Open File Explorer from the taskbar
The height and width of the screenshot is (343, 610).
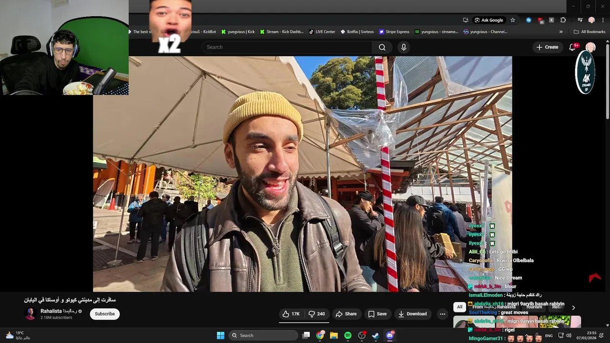(334, 335)
